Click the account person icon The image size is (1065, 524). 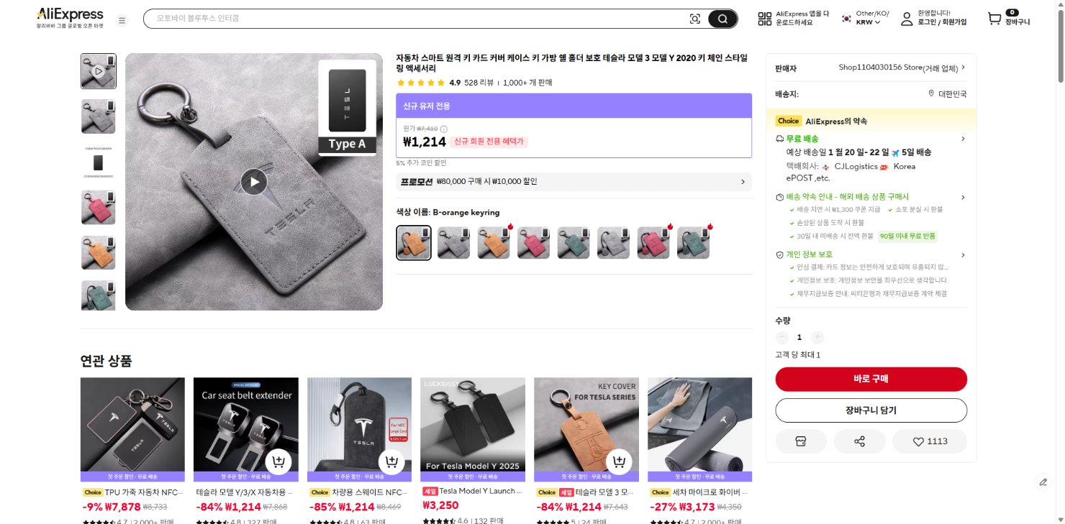906,18
